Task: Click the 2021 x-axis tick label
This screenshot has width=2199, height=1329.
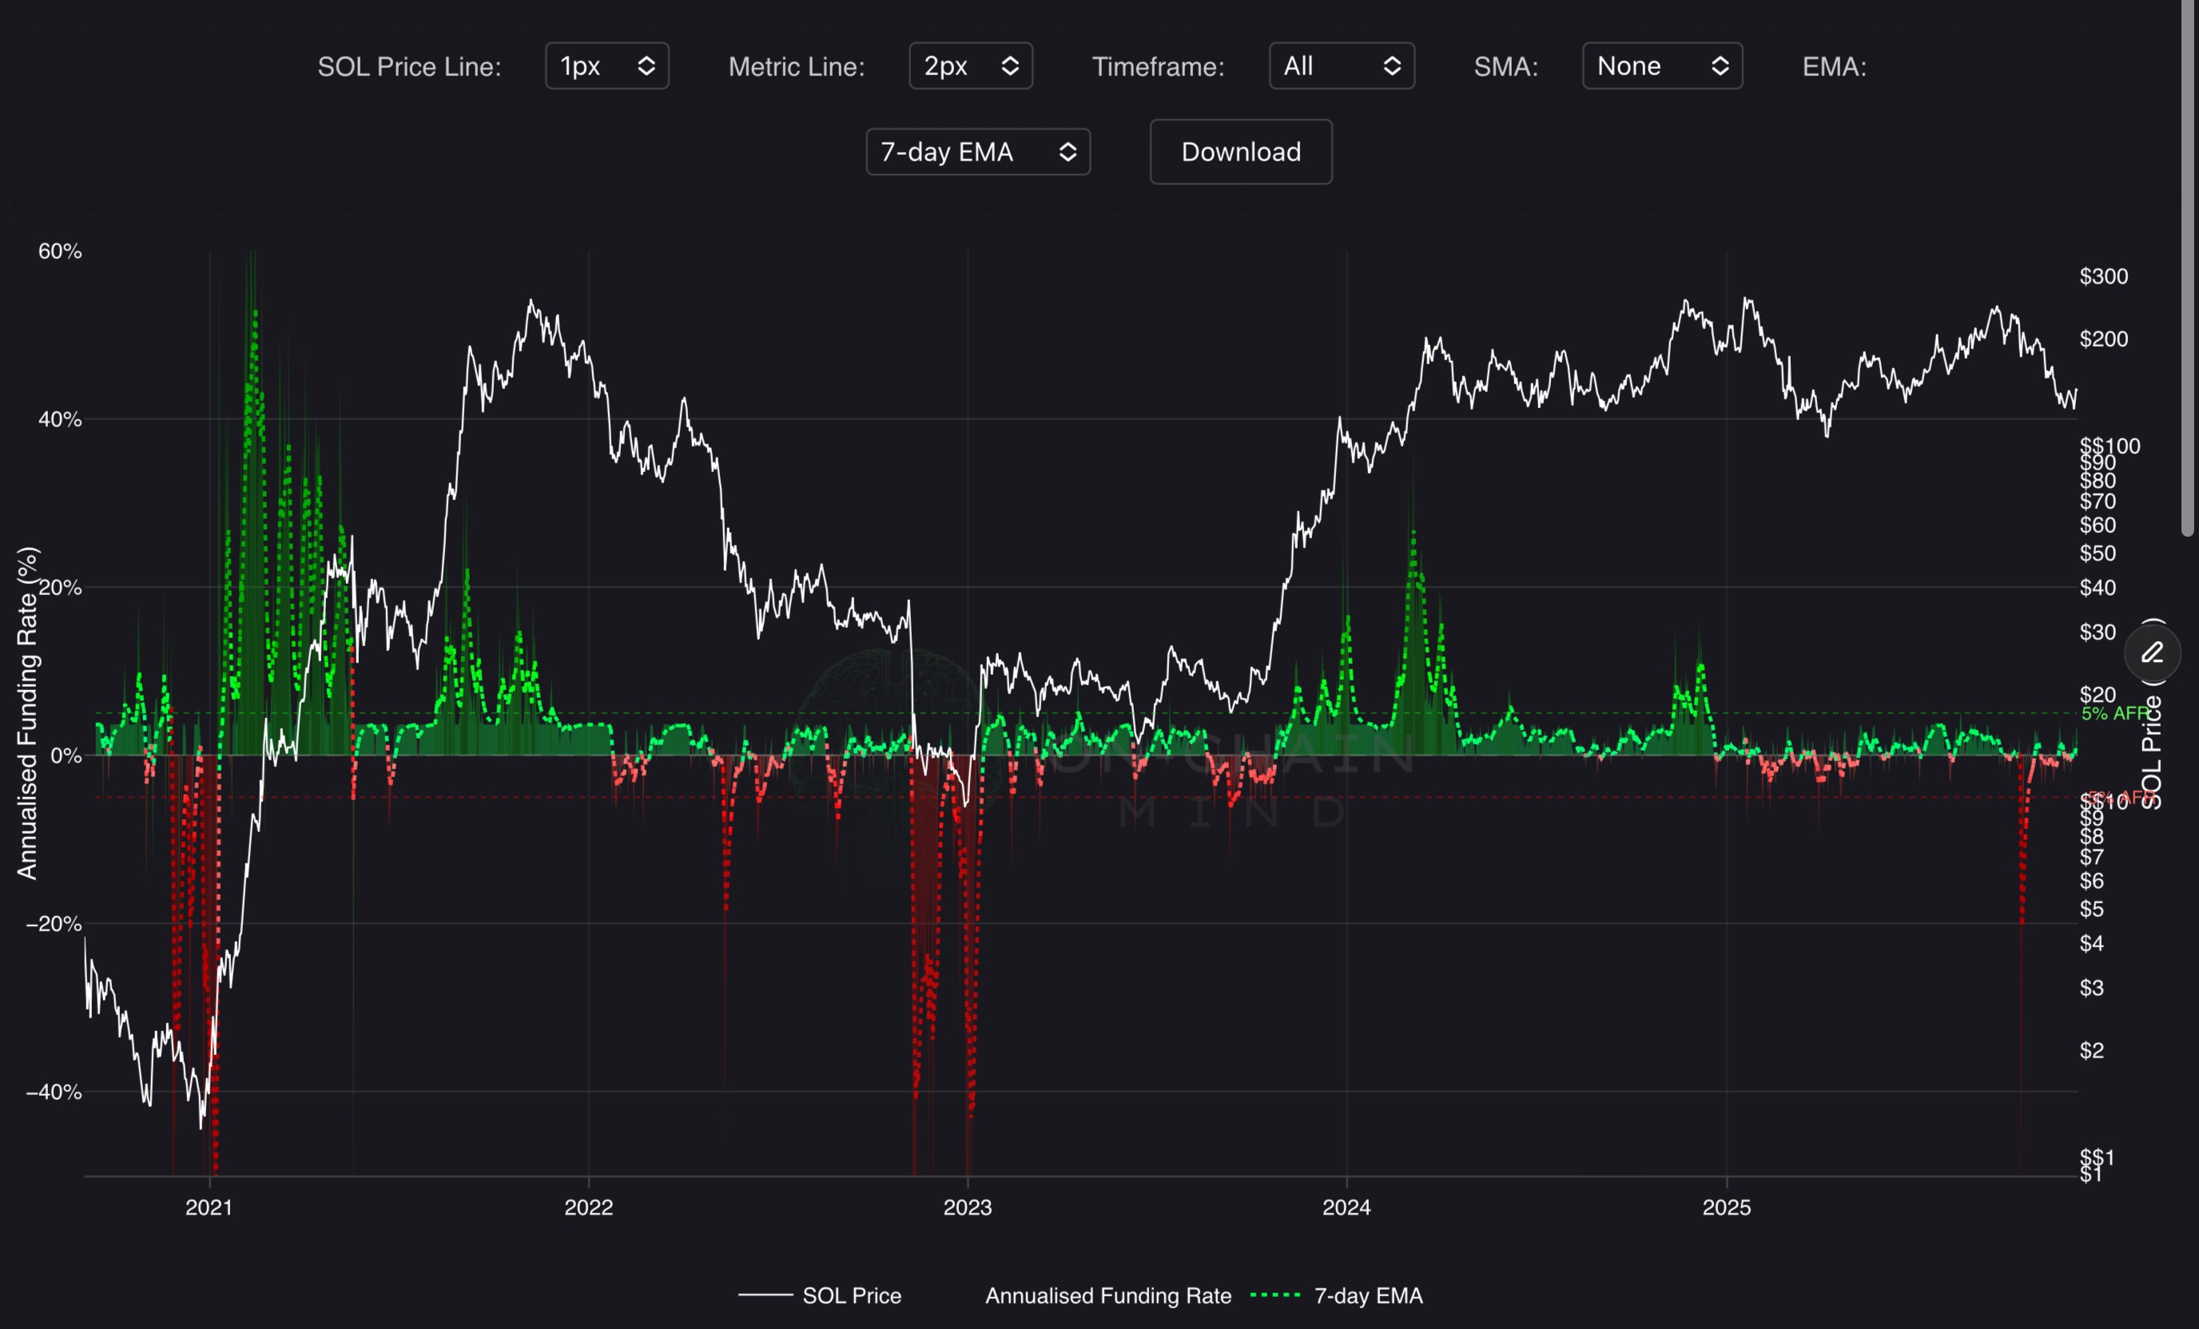Action: 209,1208
